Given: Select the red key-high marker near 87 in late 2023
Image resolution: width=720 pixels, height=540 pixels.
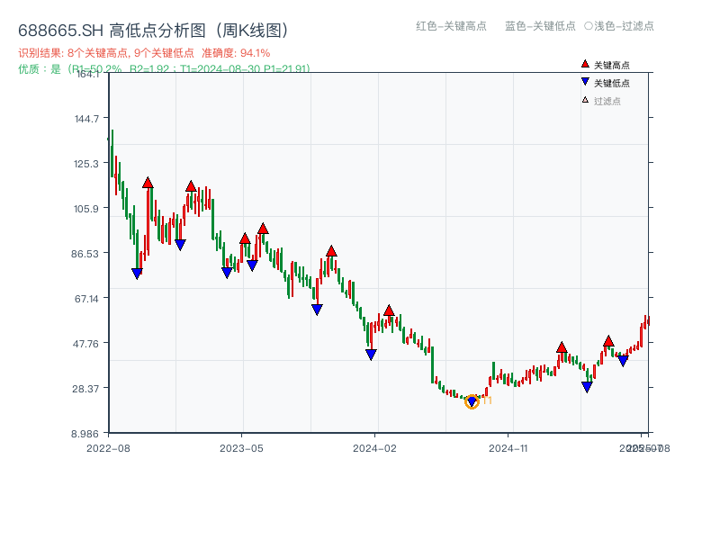Looking at the screenshot, I should pos(331,251).
